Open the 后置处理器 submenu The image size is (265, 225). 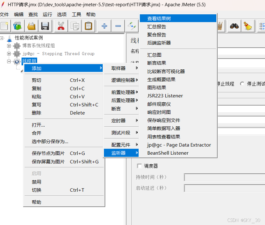(121, 100)
